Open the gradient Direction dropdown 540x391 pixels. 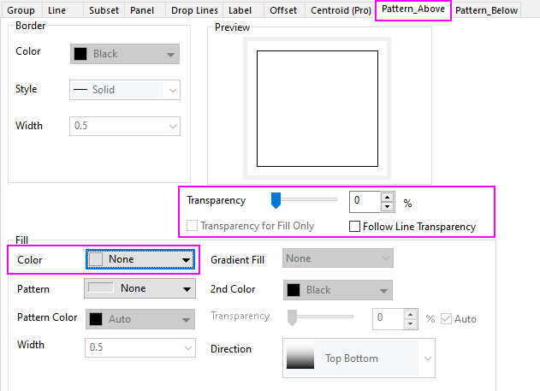click(x=427, y=358)
